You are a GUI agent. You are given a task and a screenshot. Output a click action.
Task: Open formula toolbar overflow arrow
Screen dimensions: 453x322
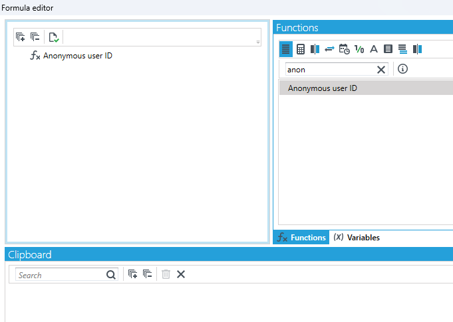258,42
